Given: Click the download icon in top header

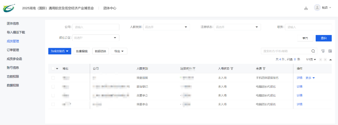Looking at the screenshot, I should pyautogui.click(x=306, y=8).
